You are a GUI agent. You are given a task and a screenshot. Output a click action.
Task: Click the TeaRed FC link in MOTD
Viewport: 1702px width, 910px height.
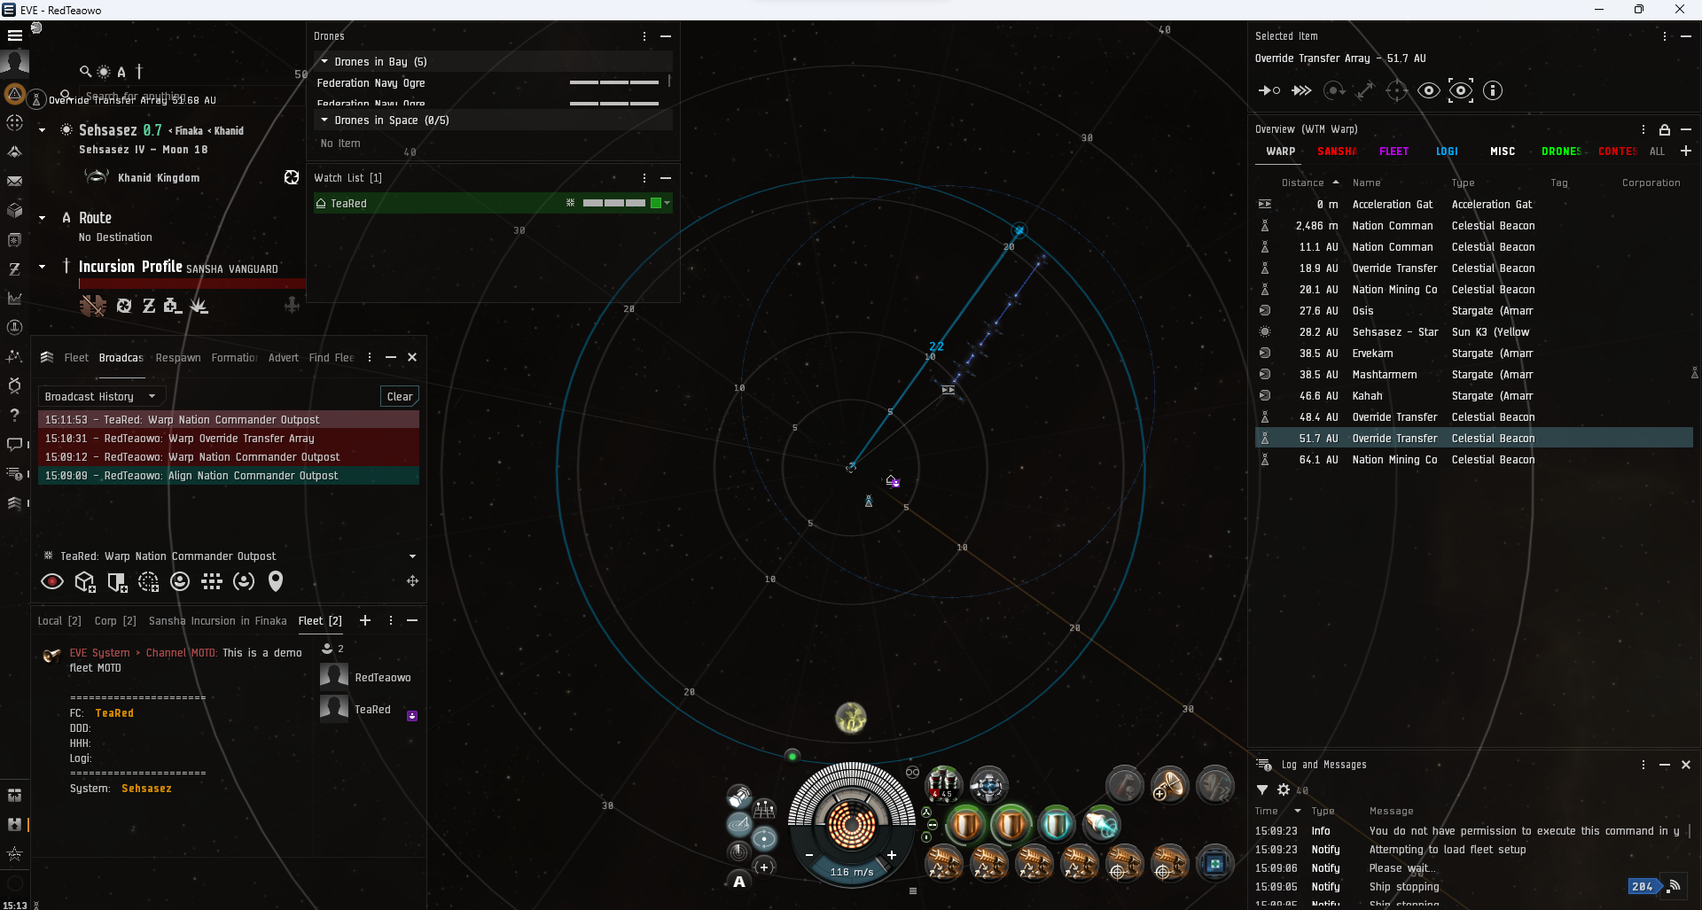(114, 713)
